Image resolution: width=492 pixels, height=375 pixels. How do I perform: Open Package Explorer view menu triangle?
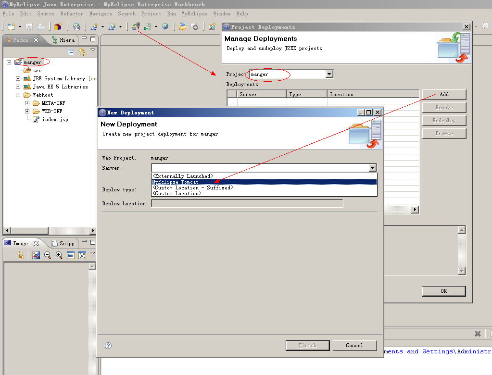[93, 50]
